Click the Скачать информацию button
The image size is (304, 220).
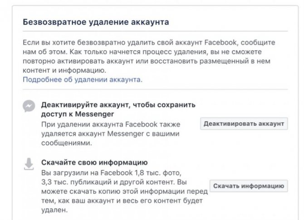point(249,186)
